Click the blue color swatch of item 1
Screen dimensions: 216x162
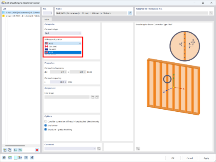[4, 12]
